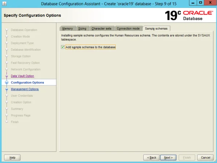Screen dimensions: 217x163
Task: Switch to the Sizing tab
Action: pyautogui.click(x=82, y=29)
